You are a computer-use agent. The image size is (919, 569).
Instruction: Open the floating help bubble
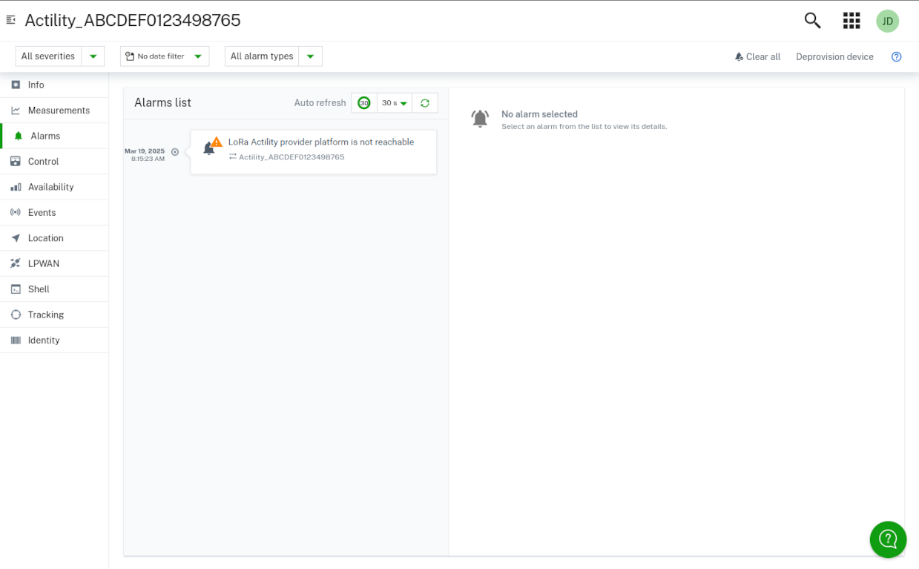click(888, 539)
